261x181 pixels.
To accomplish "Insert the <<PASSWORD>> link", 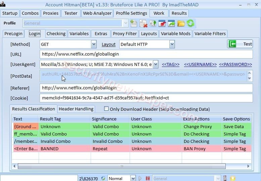I will 235,64.
